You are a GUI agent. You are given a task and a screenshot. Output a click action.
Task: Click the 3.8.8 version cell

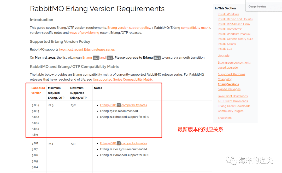click(35, 143)
